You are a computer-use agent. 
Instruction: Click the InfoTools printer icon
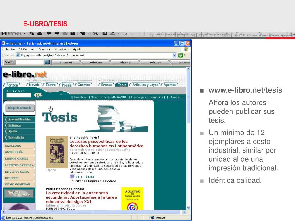click(40, 33)
